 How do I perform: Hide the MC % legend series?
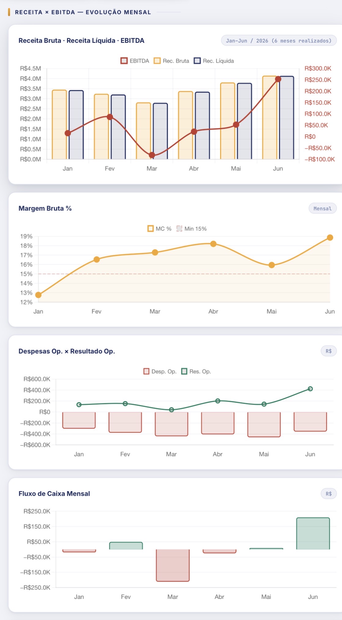pyautogui.click(x=159, y=229)
